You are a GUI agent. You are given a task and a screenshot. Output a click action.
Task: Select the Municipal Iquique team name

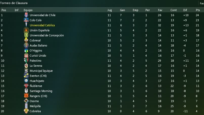[41, 71]
